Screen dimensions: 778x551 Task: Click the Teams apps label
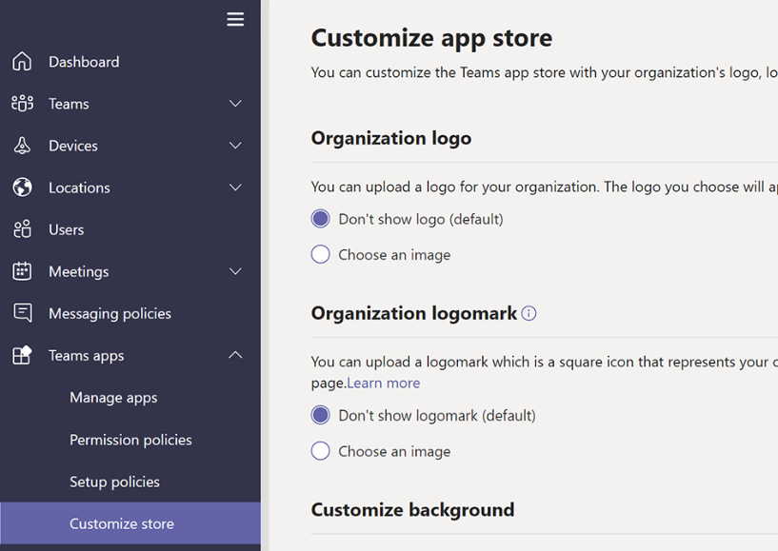click(x=87, y=356)
